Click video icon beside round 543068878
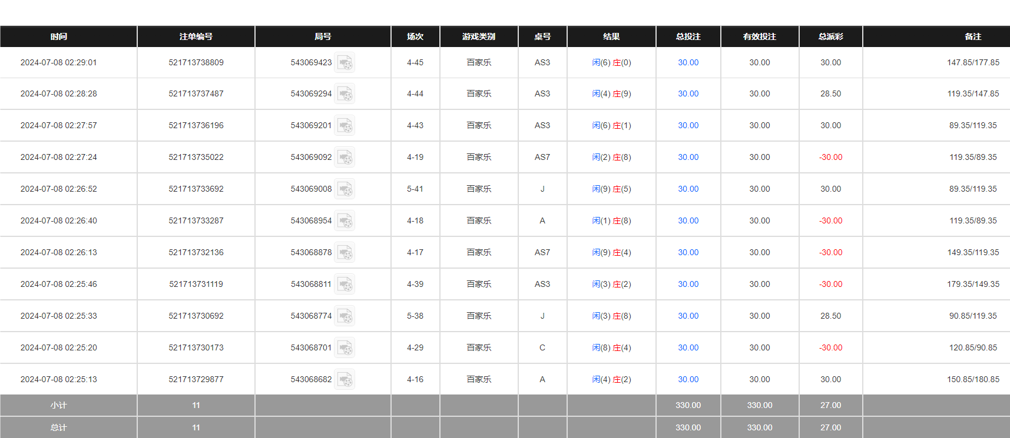This screenshot has height=438, width=1010. click(x=345, y=253)
